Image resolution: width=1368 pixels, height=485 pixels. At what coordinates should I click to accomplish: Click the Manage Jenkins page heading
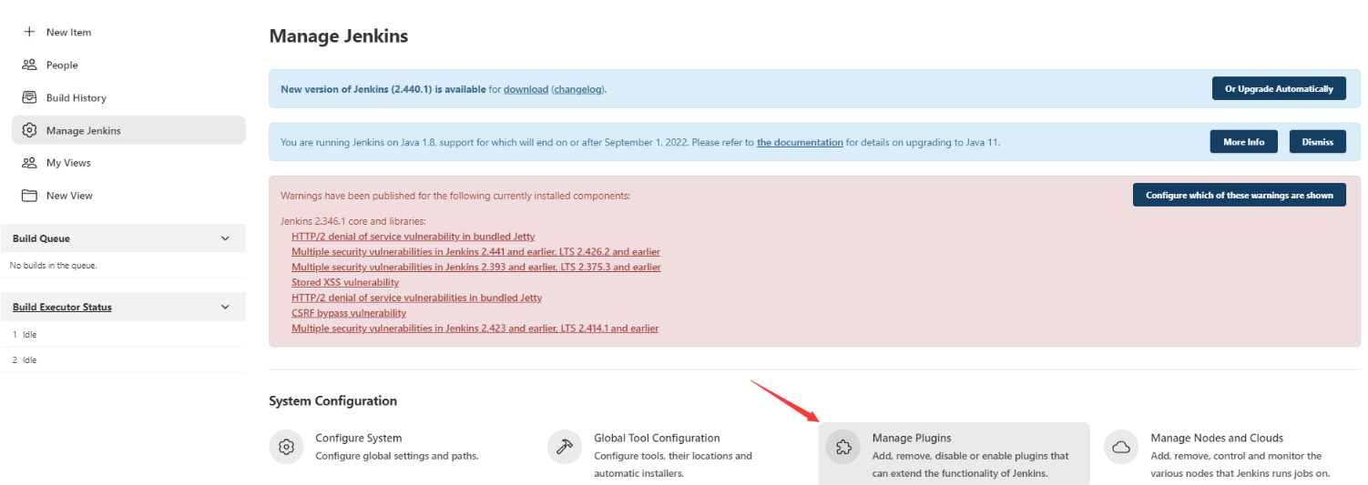(339, 36)
